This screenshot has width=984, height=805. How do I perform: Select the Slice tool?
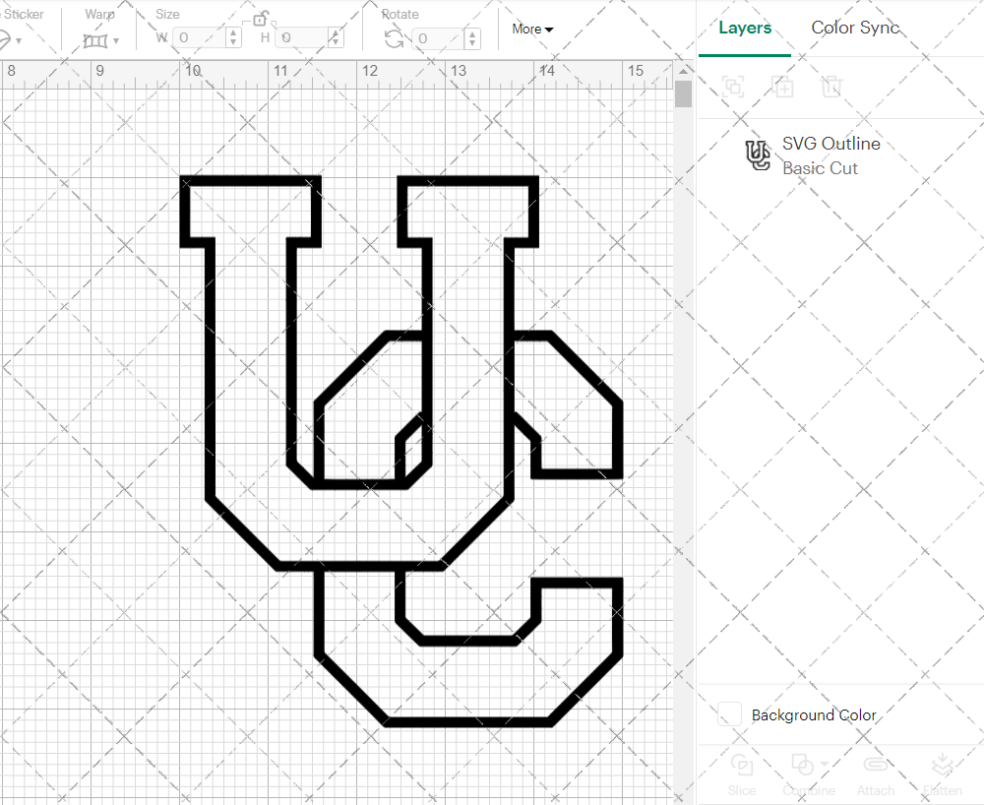[x=742, y=774]
